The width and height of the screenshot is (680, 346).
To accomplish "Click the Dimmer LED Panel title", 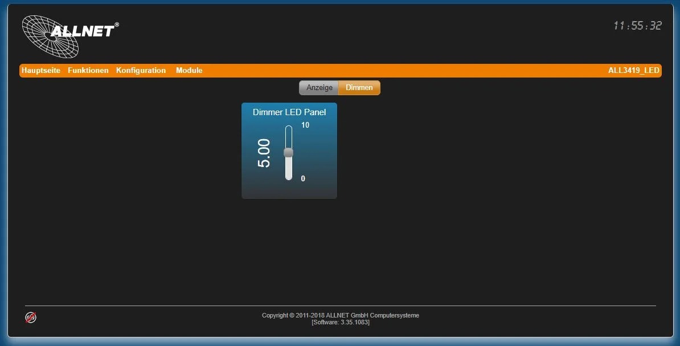I will tap(289, 112).
